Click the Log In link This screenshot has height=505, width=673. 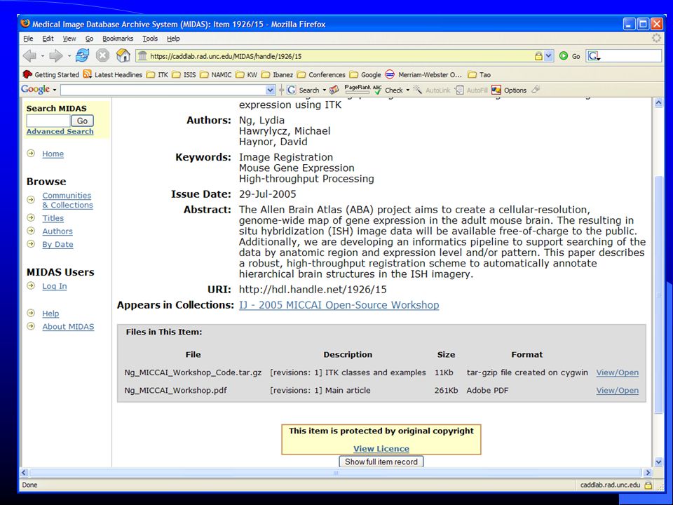pos(55,286)
